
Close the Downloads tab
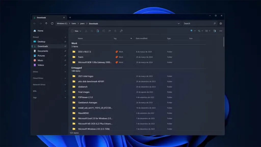tap(64, 18)
